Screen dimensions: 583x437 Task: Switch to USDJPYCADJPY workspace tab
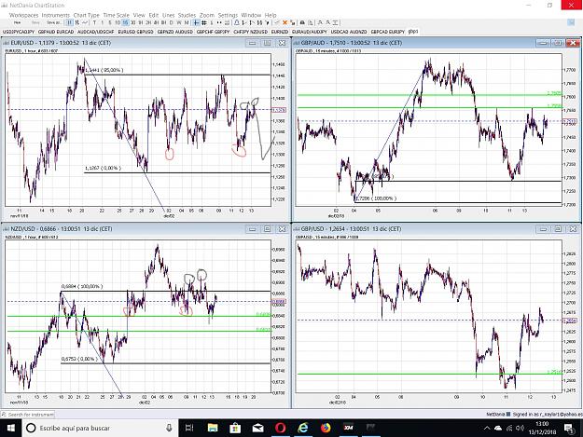pyautogui.click(x=19, y=32)
